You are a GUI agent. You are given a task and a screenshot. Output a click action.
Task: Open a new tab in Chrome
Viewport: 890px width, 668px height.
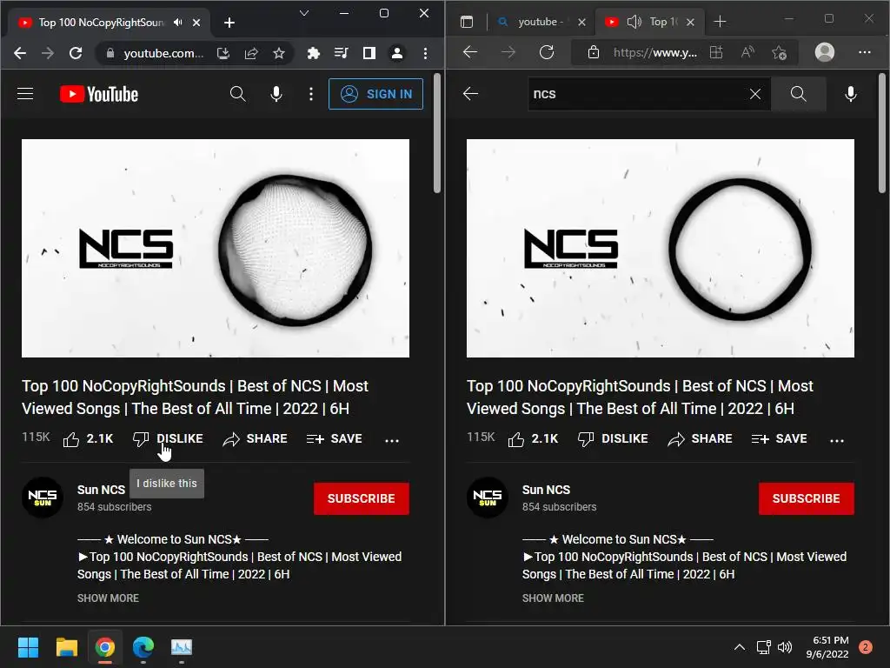[229, 22]
